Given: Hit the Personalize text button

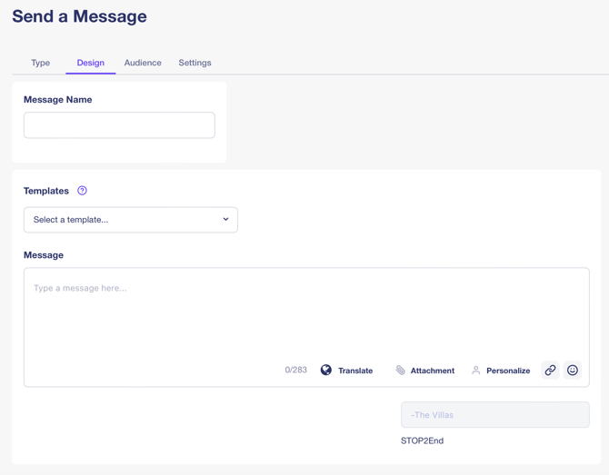Looking at the screenshot, I should [508, 371].
